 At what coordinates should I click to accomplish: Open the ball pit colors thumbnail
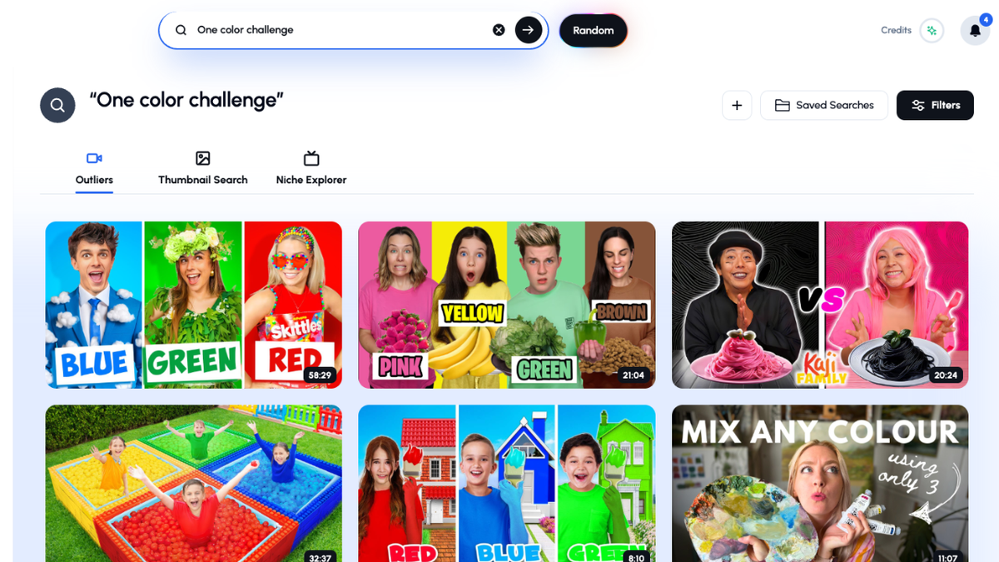point(194,484)
